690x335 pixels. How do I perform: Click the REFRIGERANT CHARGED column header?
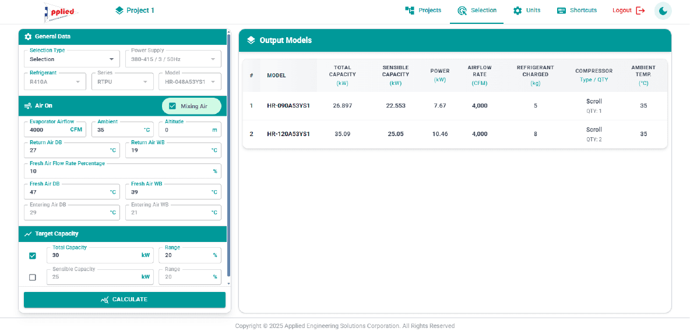coord(535,75)
